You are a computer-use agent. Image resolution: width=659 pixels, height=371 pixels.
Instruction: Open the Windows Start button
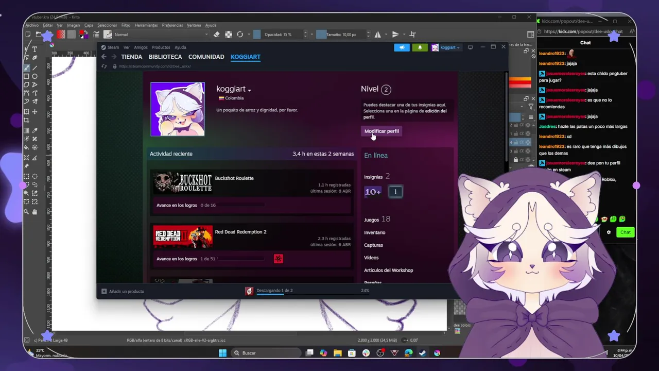click(222, 353)
